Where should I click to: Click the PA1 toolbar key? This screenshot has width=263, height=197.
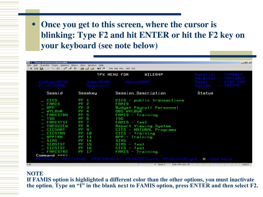click(111, 68)
